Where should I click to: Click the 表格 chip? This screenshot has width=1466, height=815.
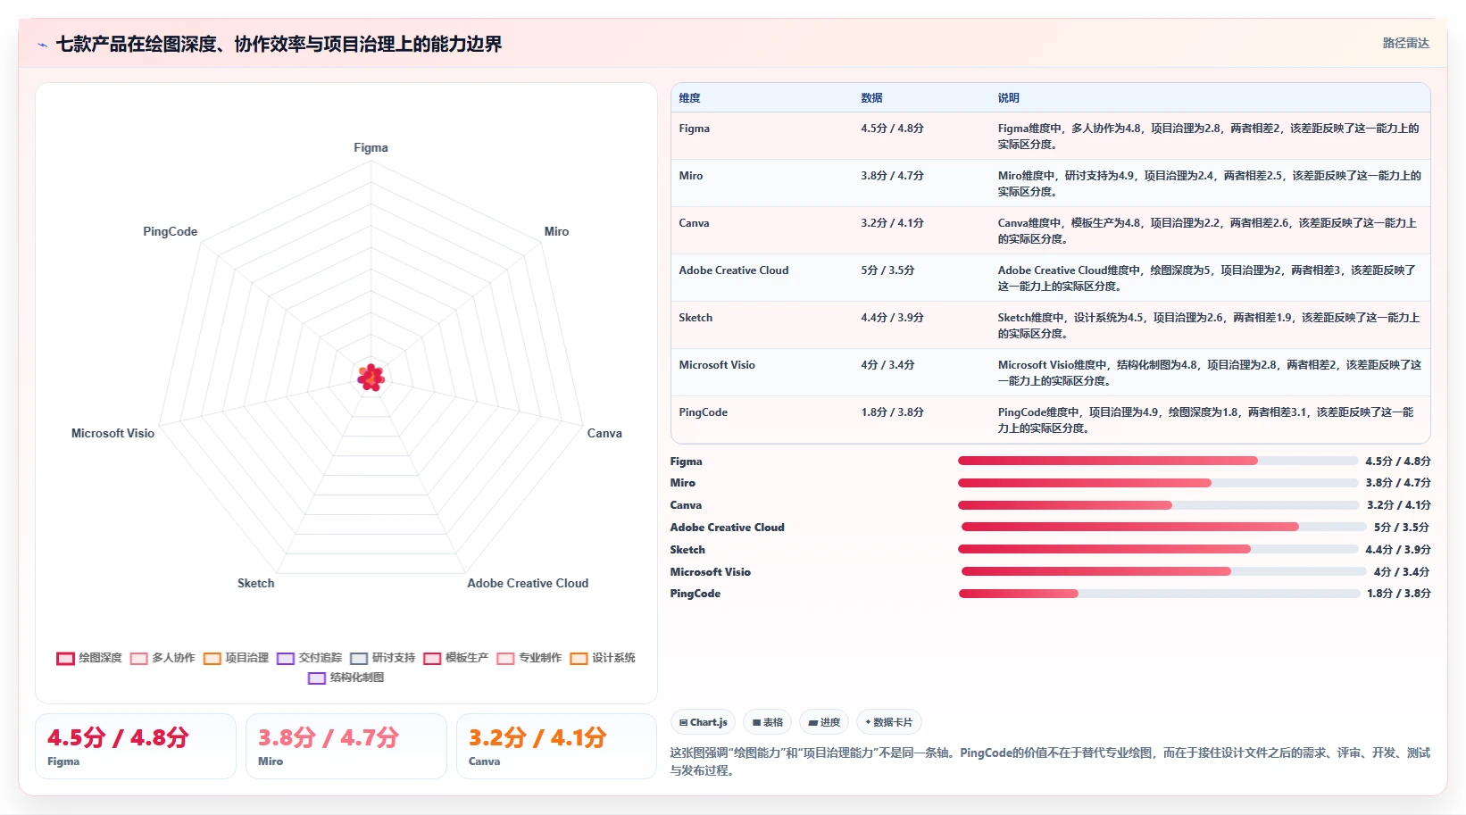click(x=768, y=722)
